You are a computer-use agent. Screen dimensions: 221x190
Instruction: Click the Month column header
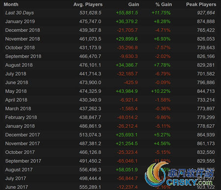[x=11, y=4]
